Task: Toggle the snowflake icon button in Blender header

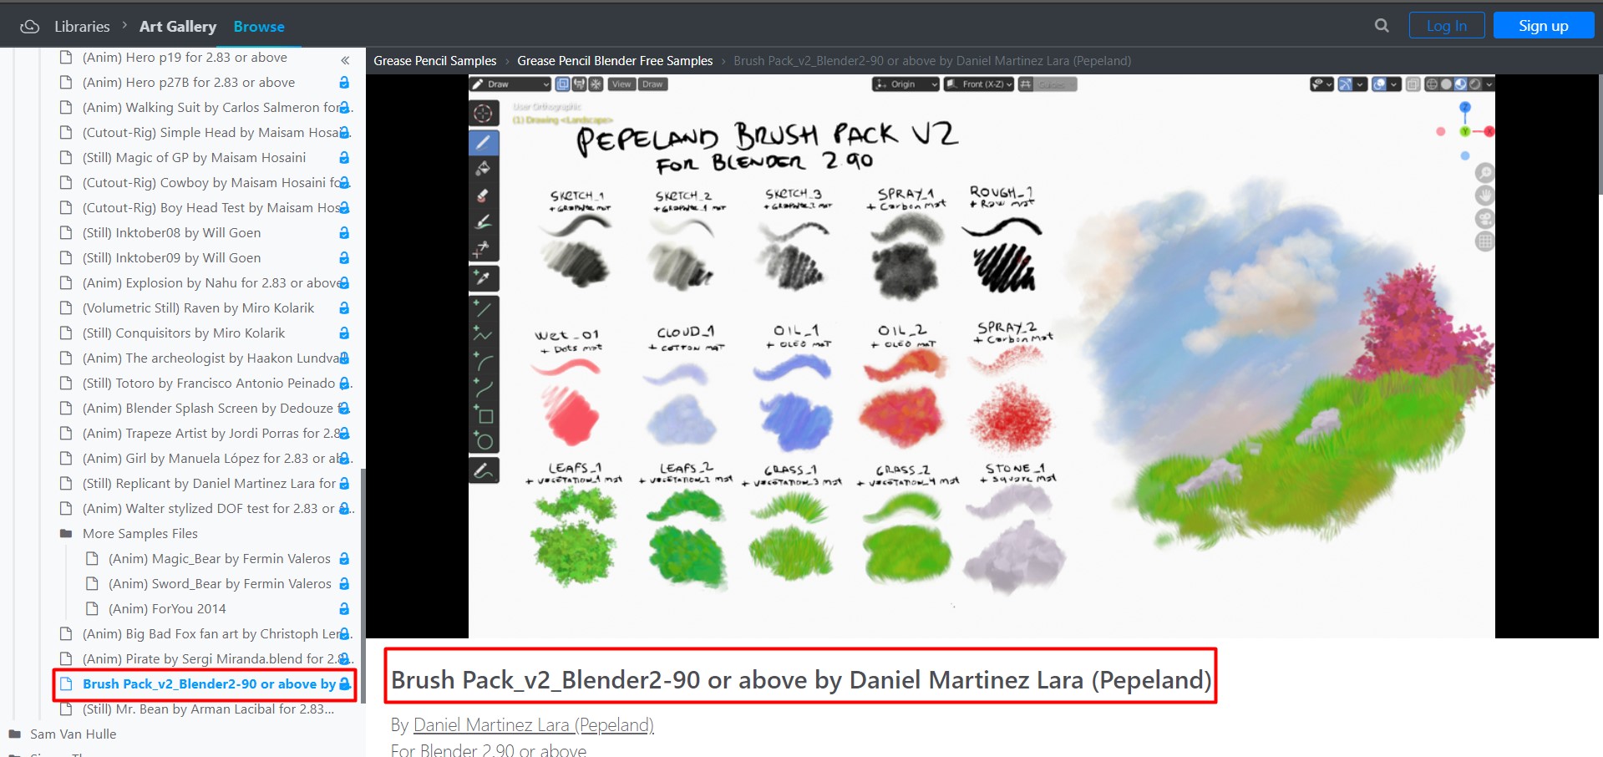Action: (596, 84)
